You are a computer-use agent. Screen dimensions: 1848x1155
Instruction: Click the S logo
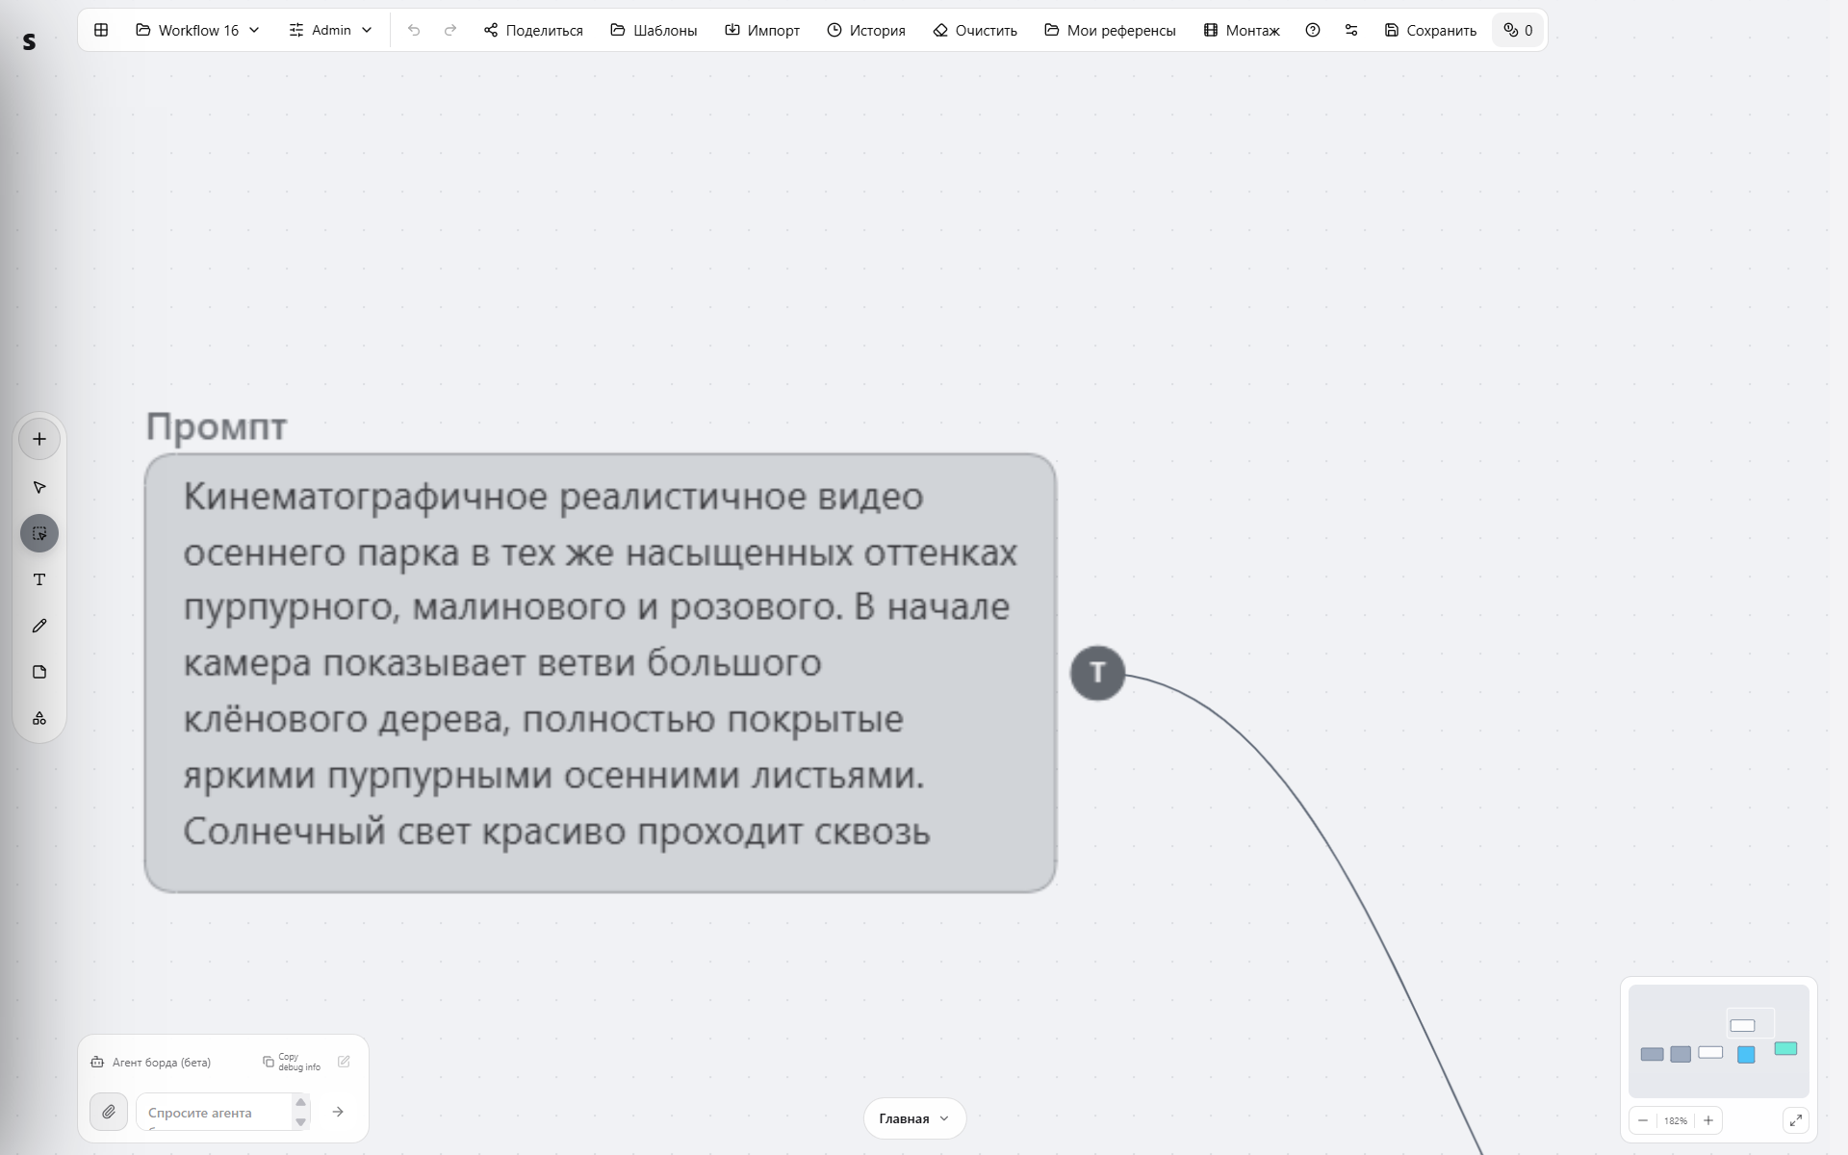click(x=29, y=41)
